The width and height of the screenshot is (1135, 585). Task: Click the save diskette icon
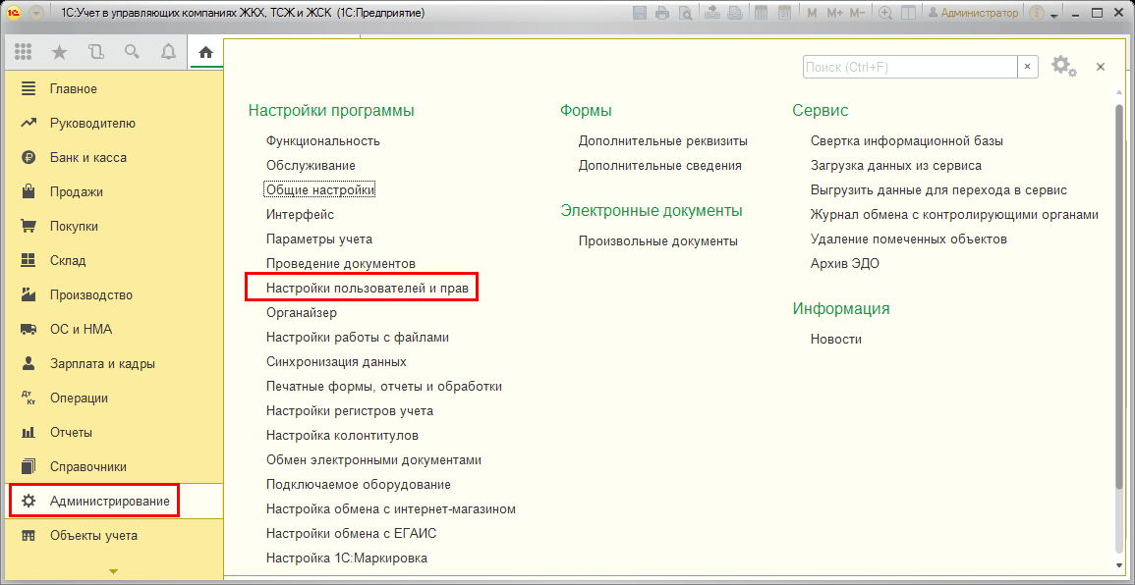click(x=639, y=13)
